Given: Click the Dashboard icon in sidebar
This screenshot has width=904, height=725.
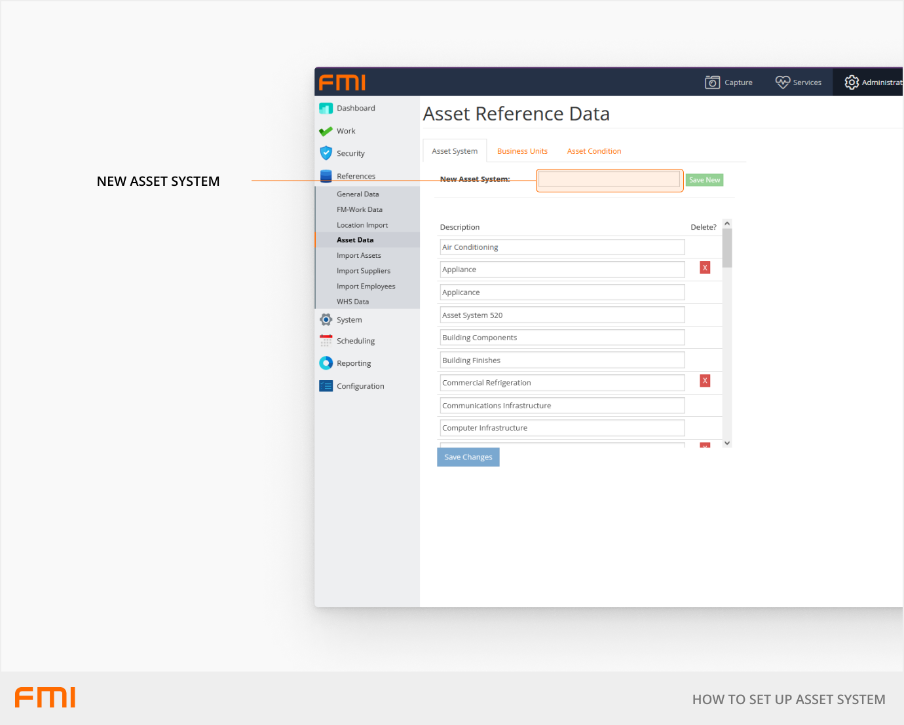Looking at the screenshot, I should pos(326,109).
